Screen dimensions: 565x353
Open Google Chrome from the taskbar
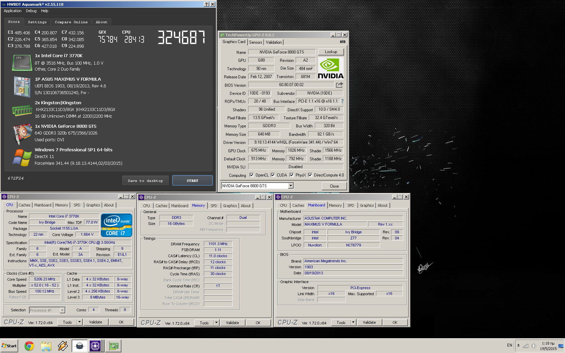pyautogui.click(x=29, y=346)
